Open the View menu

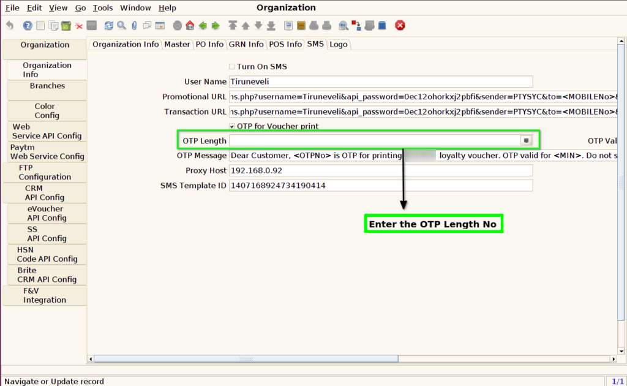pos(58,7)
